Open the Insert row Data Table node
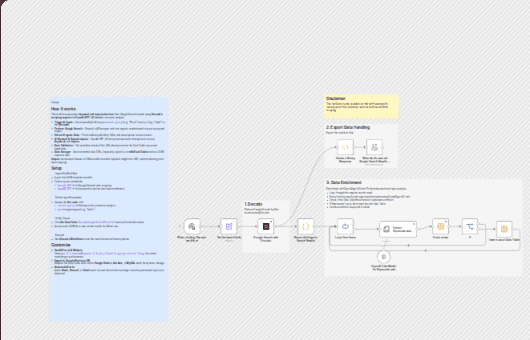Image resolution: width=530 pixels, height=340 pixels. pos(504,229)
